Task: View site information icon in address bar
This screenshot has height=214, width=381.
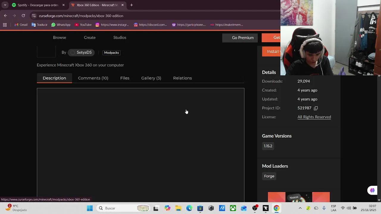Action: click(x=34, y=16)
